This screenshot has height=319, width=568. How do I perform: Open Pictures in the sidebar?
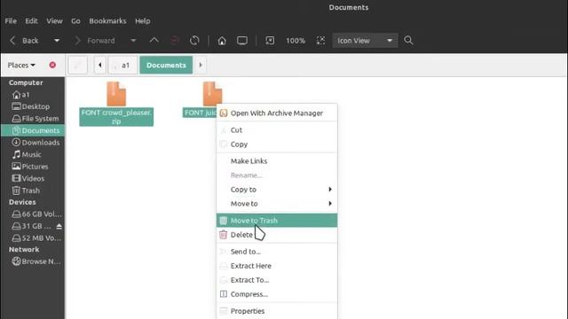point(33,167)
